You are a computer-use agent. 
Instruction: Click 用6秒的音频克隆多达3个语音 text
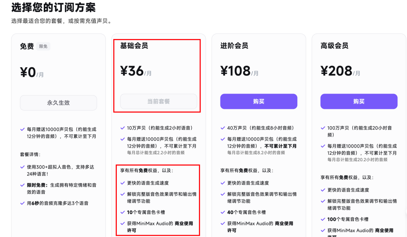tap(58, 203)
